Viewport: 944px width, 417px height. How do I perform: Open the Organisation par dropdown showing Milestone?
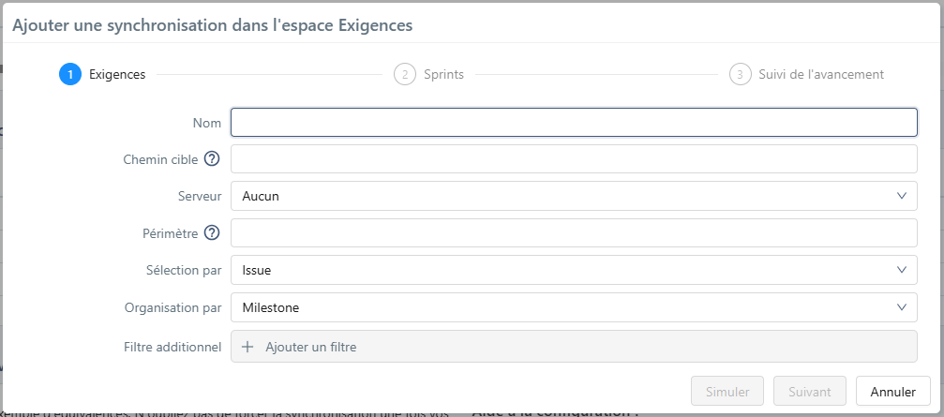pyautogui.click(x=562, y=306)
